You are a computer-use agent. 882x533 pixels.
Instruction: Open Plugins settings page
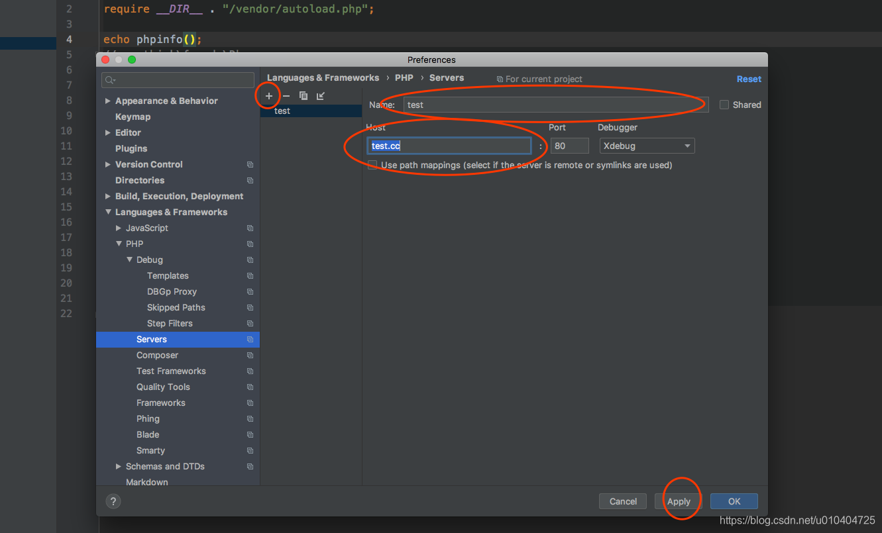pyautogui.click(x=131, y=148)
